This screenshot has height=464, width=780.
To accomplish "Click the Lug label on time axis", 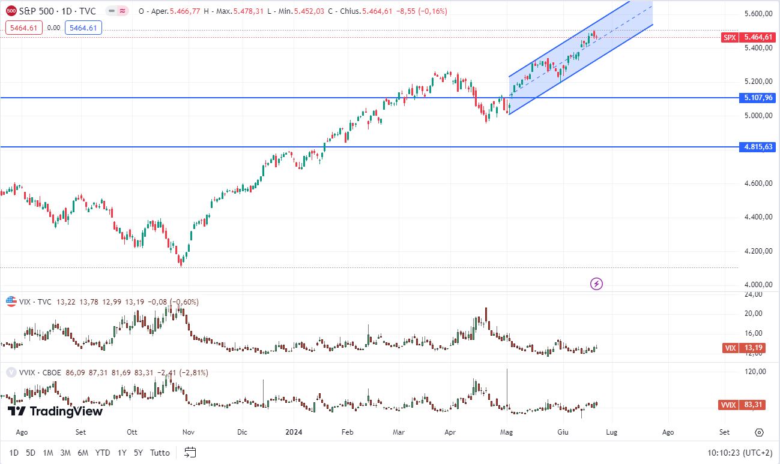I will (611, 432).
